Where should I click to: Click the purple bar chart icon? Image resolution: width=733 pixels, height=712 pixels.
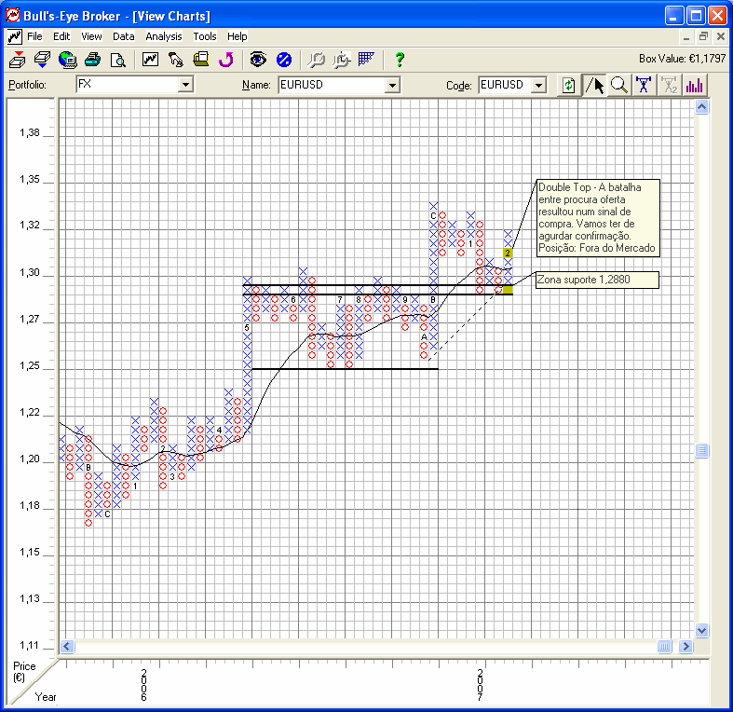pos(694,85)
